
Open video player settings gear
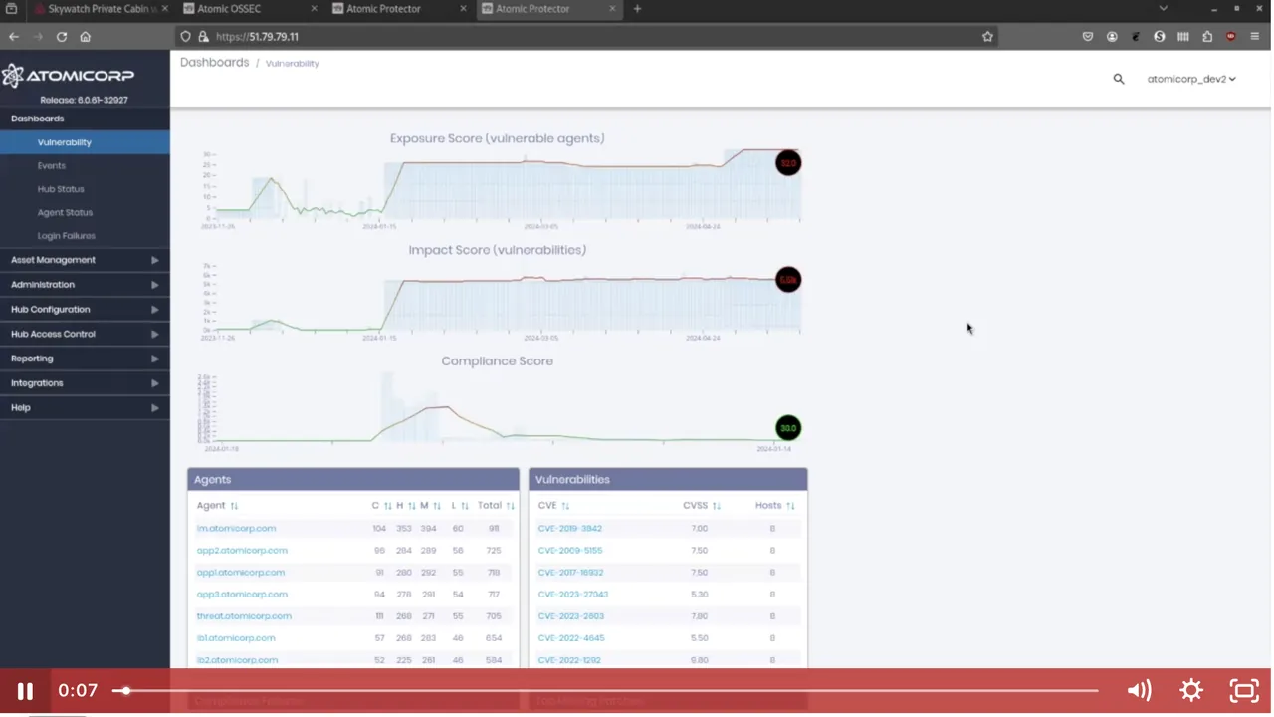1191,690
